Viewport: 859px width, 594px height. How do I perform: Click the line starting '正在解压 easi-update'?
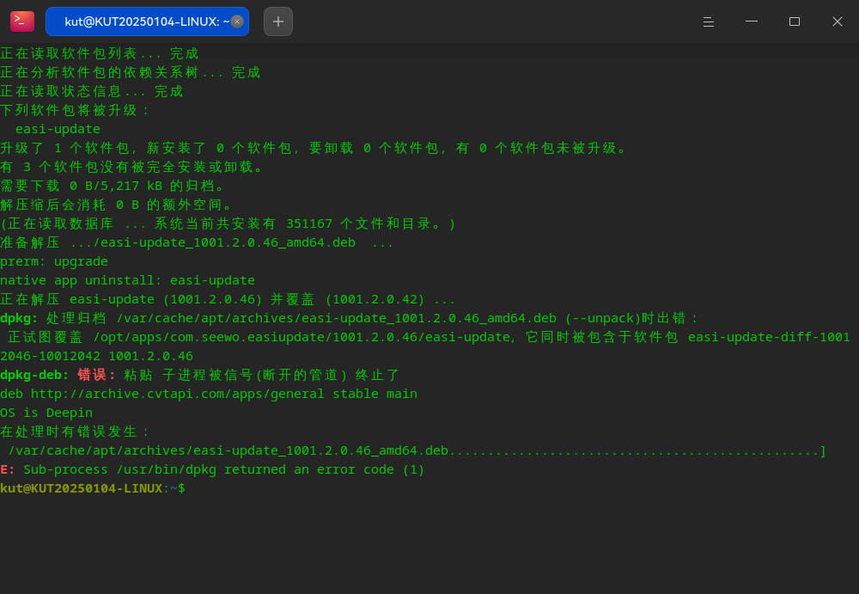pyautogui.click(x=228, y=299)
